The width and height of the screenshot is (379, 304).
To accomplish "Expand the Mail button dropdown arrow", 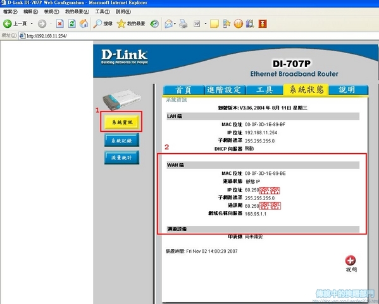I will (175, 23).
